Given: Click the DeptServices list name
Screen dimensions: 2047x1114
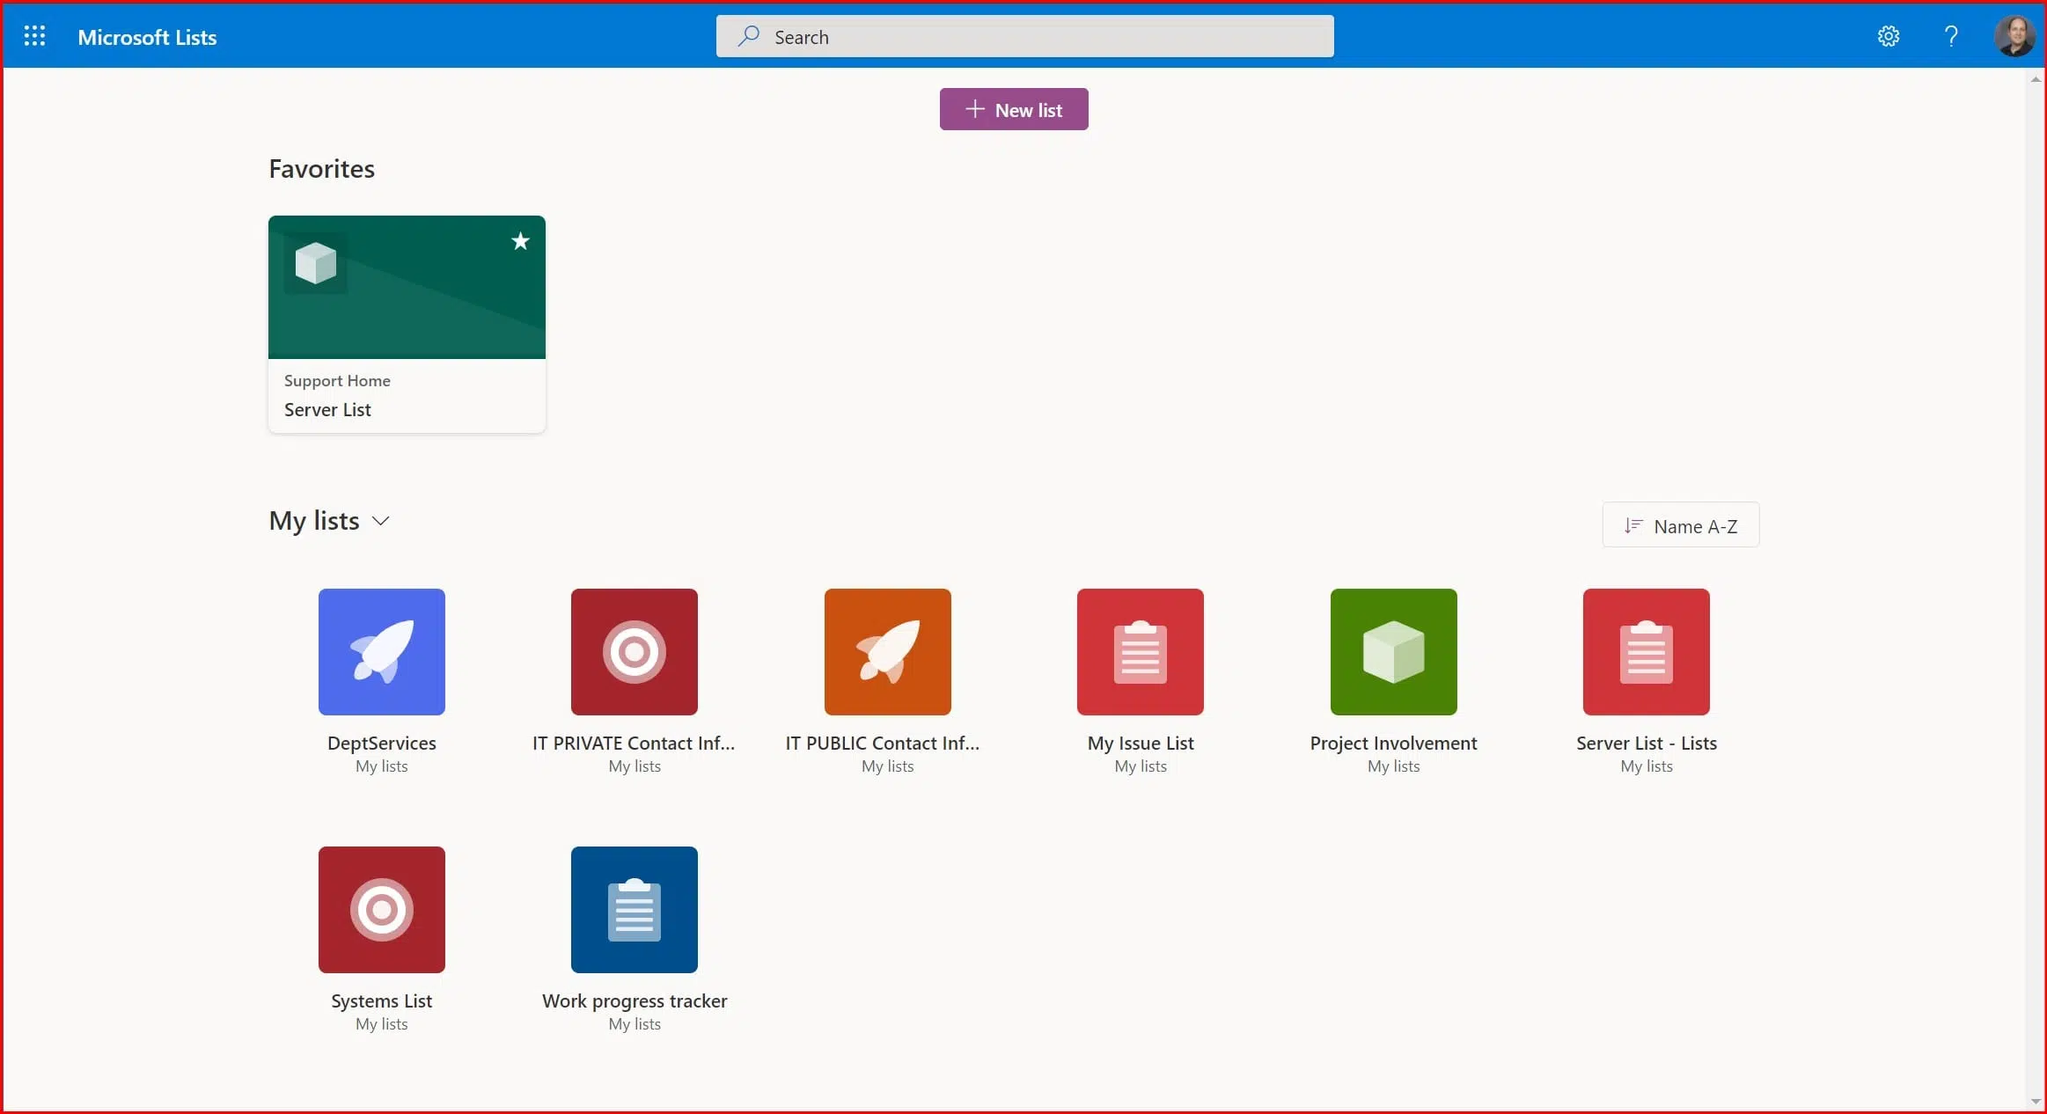Looking at the screenshot, I should pyautogui.click(x=382, y=744).
